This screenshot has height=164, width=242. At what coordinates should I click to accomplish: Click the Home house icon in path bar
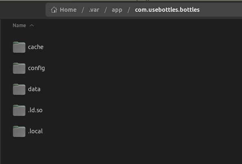pyautogui.click(x=54, y=10)
